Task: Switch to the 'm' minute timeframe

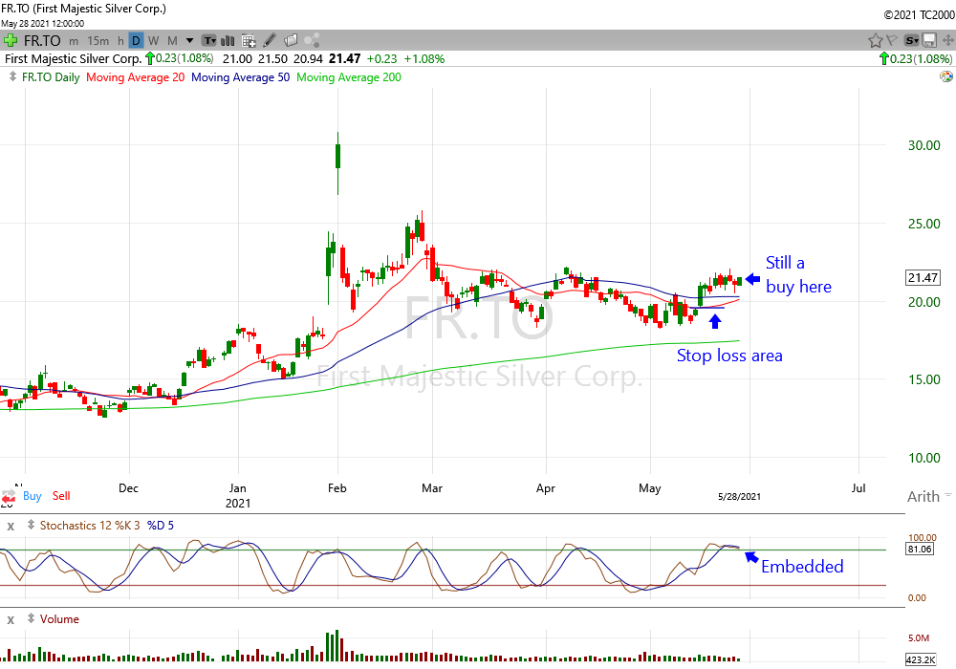Action: 74,41
